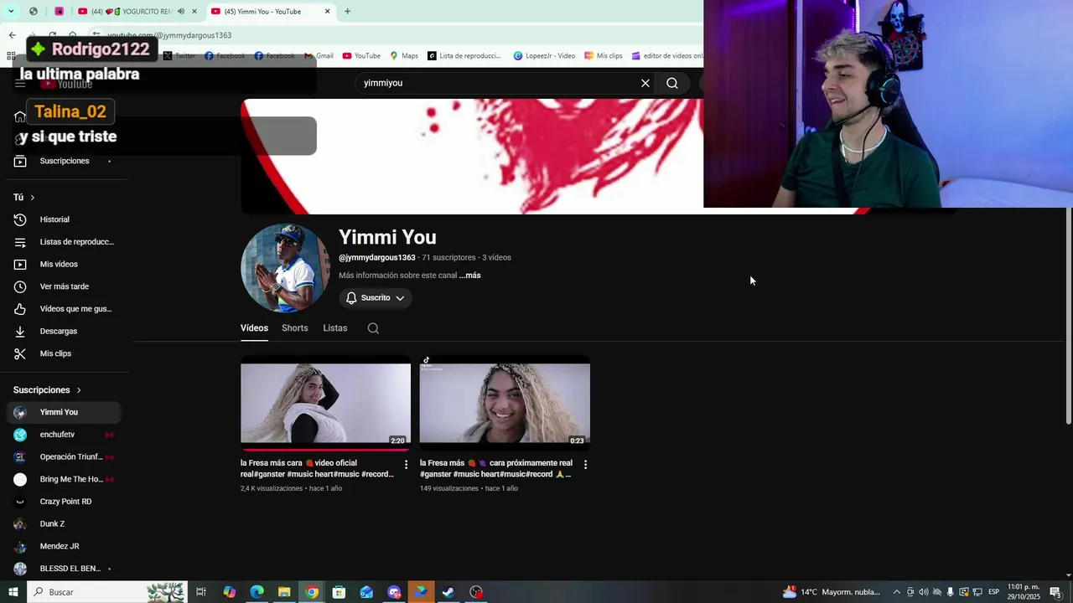
Task: Clear the yimmiyou search text with X
Action: (645, 83)
